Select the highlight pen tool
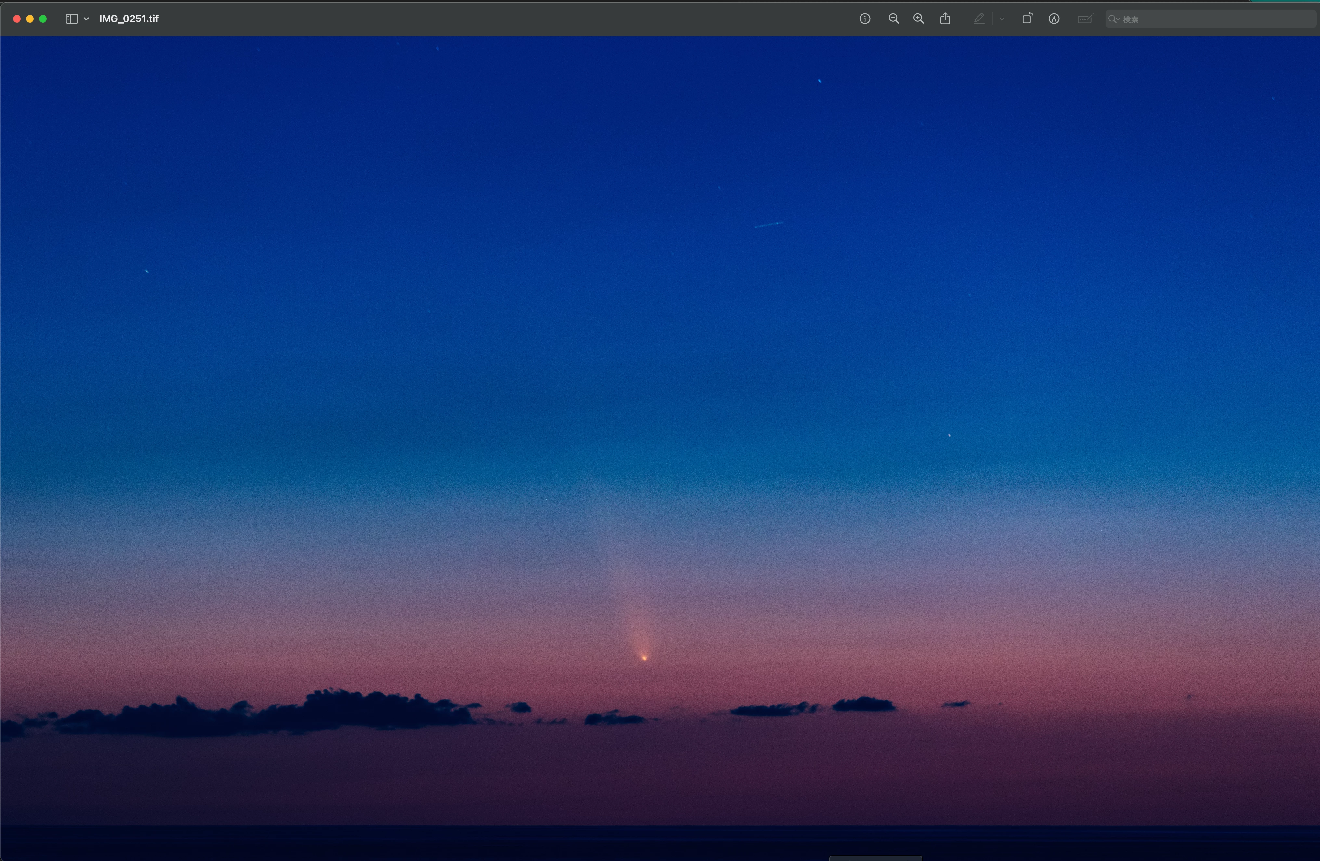This screenshot has height=861, width=1320. pos(979,19)
